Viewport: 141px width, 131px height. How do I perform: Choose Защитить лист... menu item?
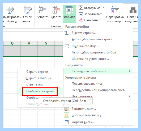(x=98, y=109)
